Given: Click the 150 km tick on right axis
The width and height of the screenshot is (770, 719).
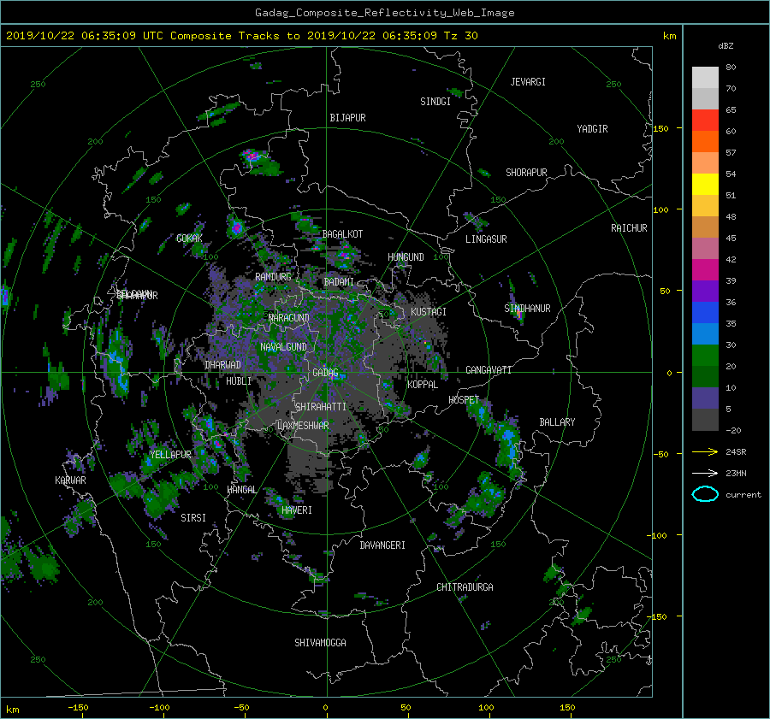Looking at the screenshot, I should tap(660, 128).
